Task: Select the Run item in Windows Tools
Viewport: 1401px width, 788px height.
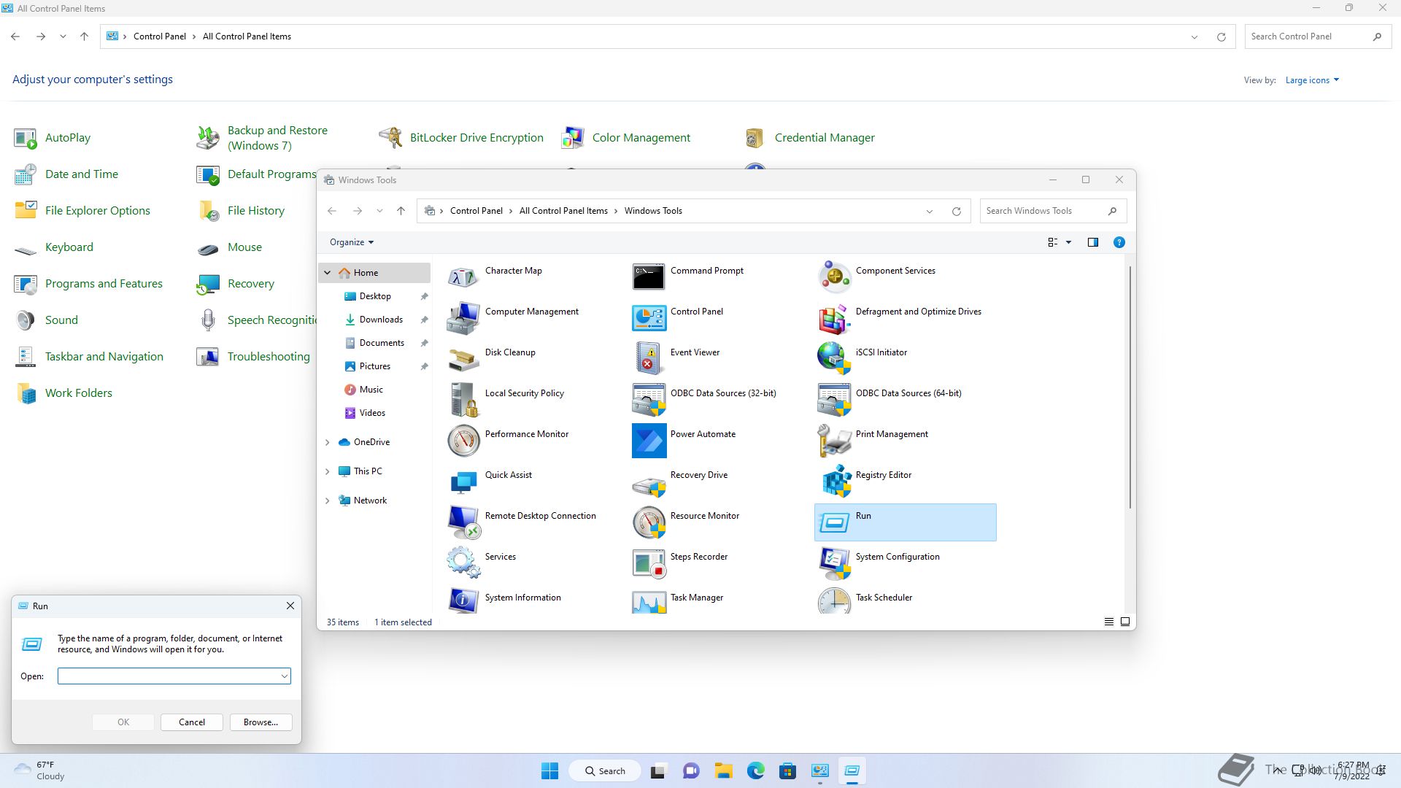Action: pos(905,522)
